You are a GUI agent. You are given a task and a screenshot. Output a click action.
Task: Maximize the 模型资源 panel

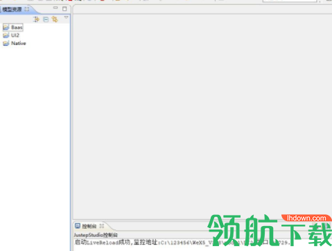64,9
